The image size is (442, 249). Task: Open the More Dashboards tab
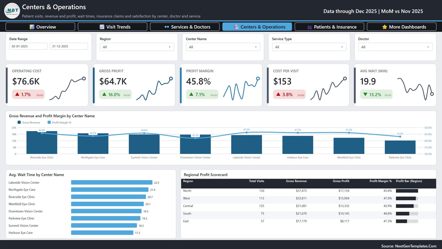(x=402, y=27)
